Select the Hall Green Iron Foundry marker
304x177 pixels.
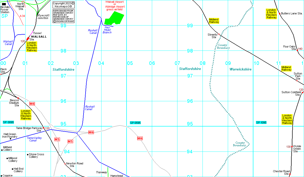10,139
